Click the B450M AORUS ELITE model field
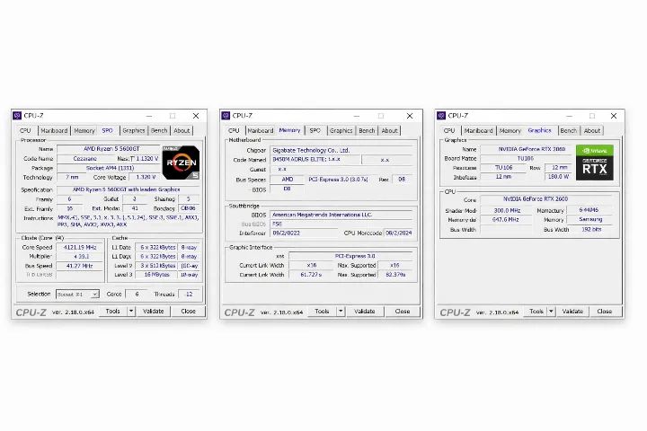This screenshot has width=647, height=431. pos(315,159)
